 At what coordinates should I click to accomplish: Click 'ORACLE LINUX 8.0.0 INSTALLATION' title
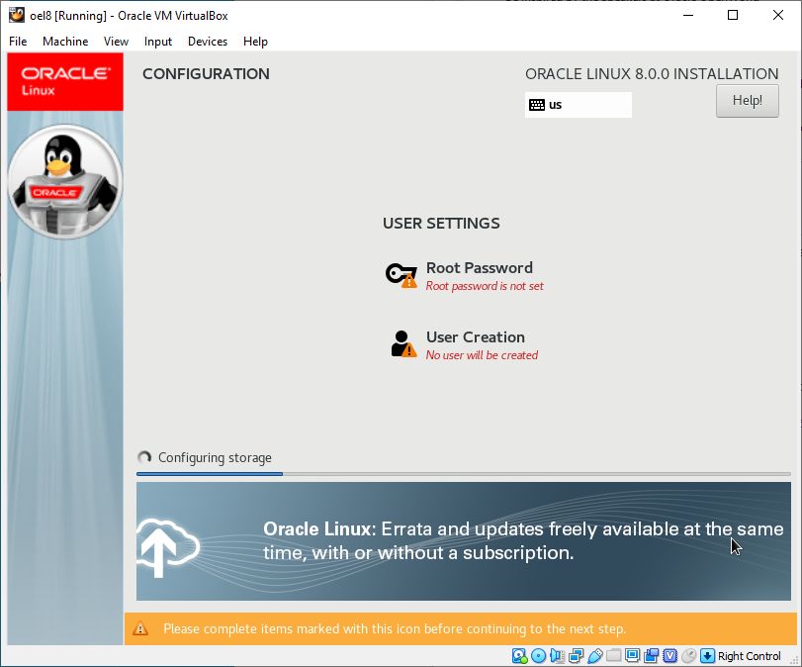(652, 73)
